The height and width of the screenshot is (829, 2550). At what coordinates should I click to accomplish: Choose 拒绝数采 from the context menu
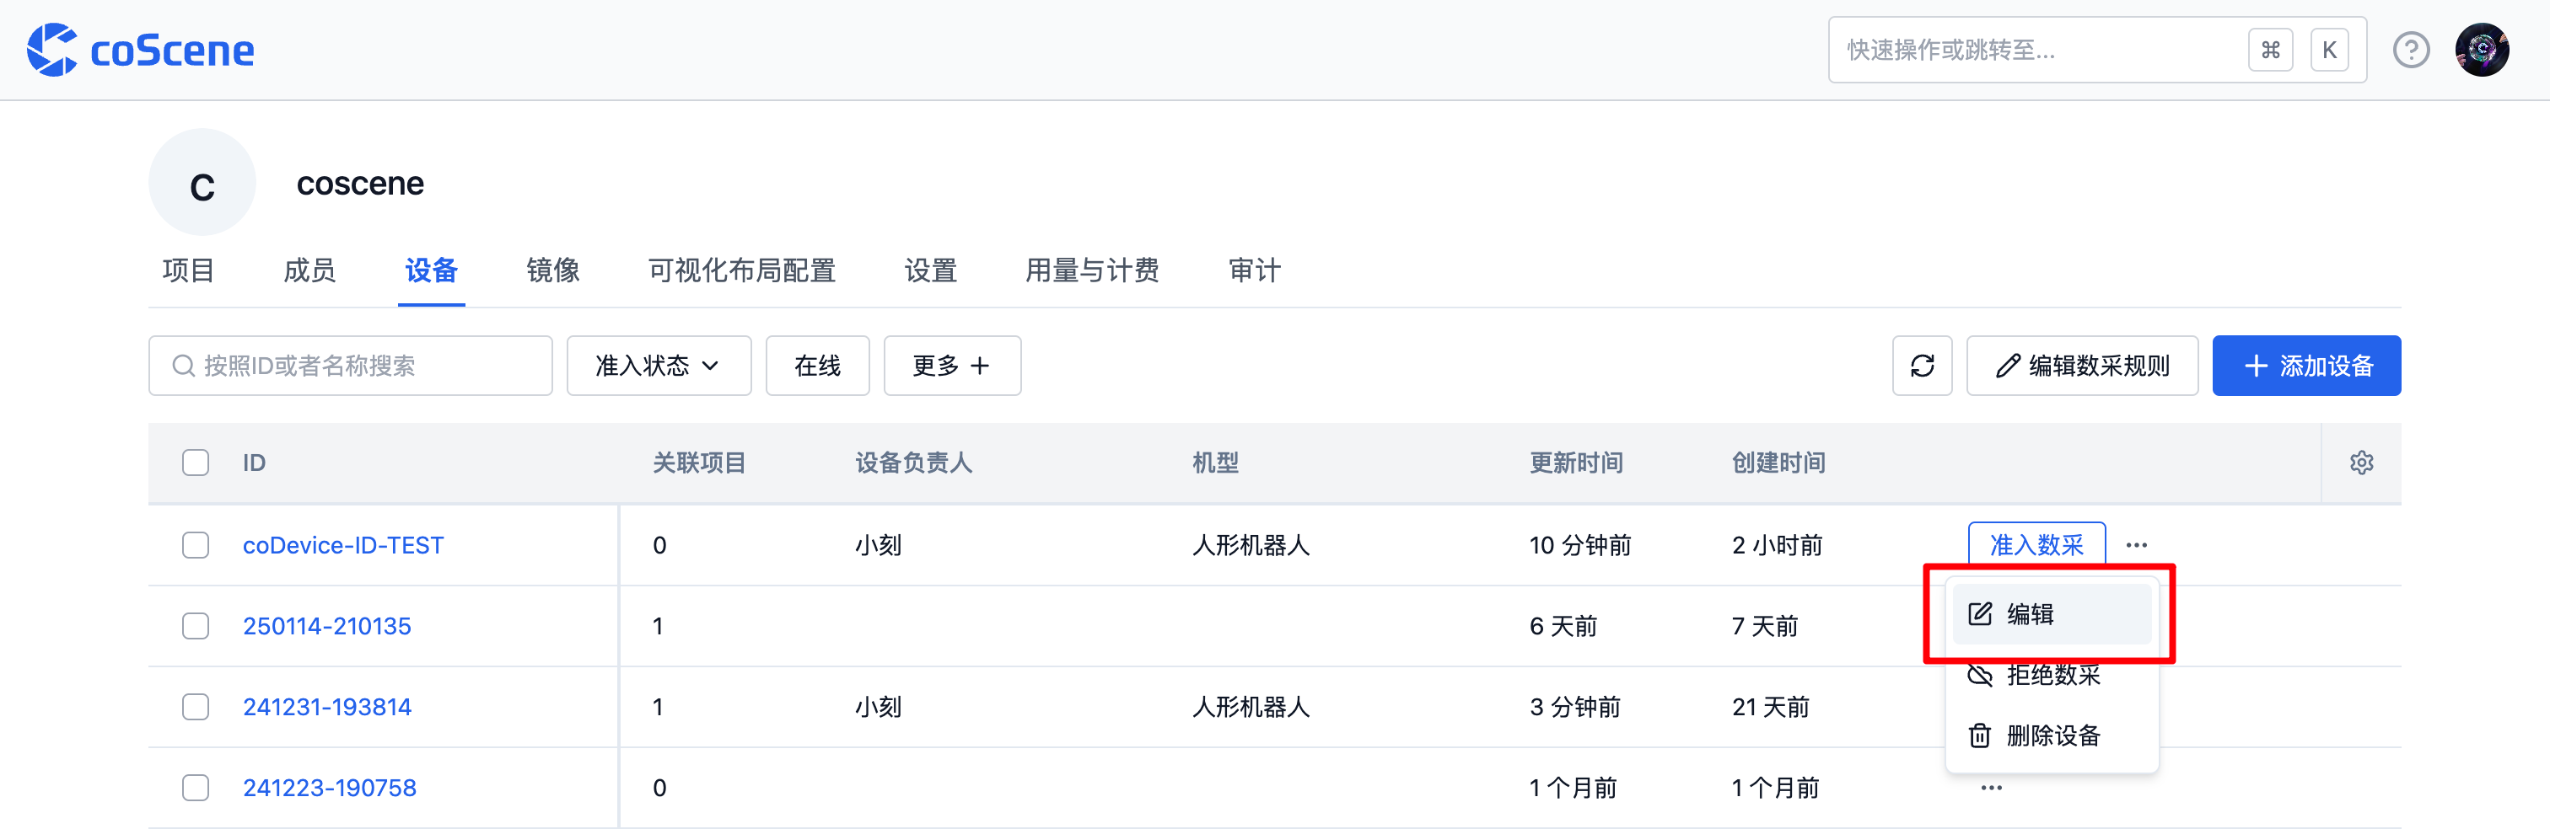2052,676
